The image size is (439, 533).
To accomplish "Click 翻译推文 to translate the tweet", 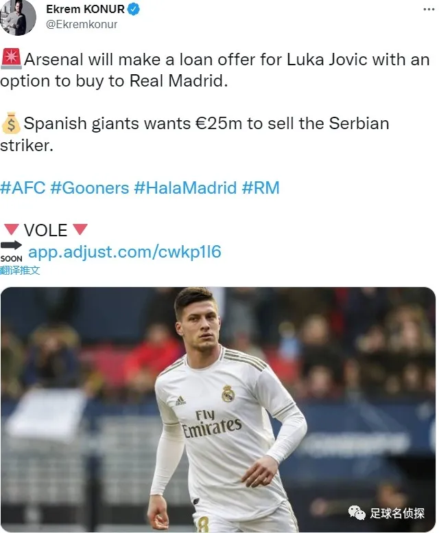I will pos(20,271).
